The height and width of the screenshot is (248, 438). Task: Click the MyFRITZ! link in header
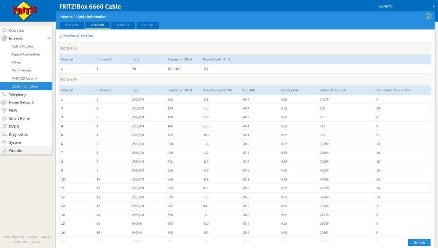(x=385, y=7)
